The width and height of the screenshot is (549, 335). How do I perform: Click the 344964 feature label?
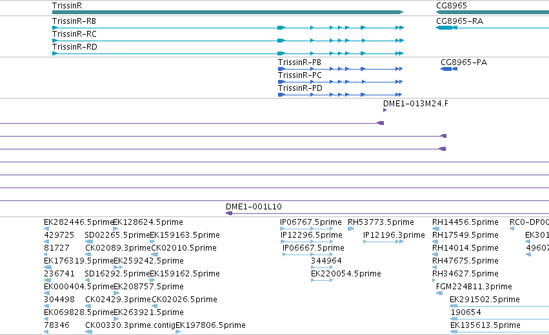326,261
